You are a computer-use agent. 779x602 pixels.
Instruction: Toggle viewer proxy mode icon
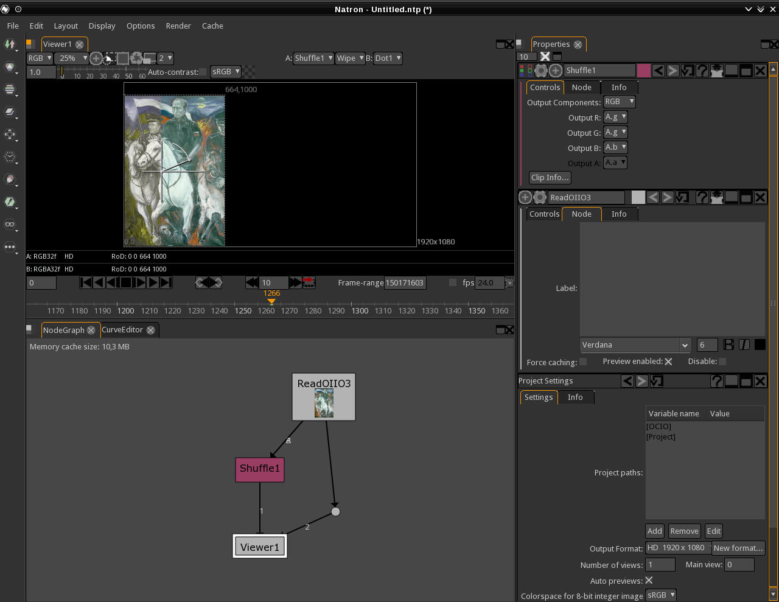tap(150, 58)
